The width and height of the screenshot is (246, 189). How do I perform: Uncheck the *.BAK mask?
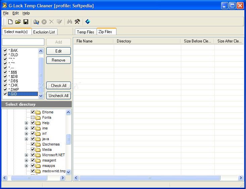(x=5, y=50)
